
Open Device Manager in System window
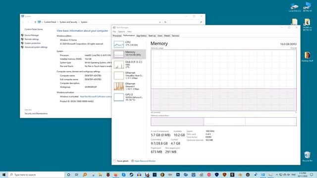[x=32, y=35]
